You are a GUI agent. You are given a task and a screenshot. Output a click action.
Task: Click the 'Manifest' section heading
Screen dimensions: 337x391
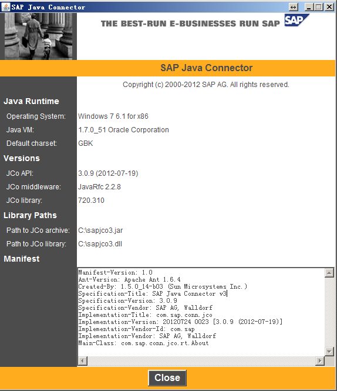coord(22,259)
